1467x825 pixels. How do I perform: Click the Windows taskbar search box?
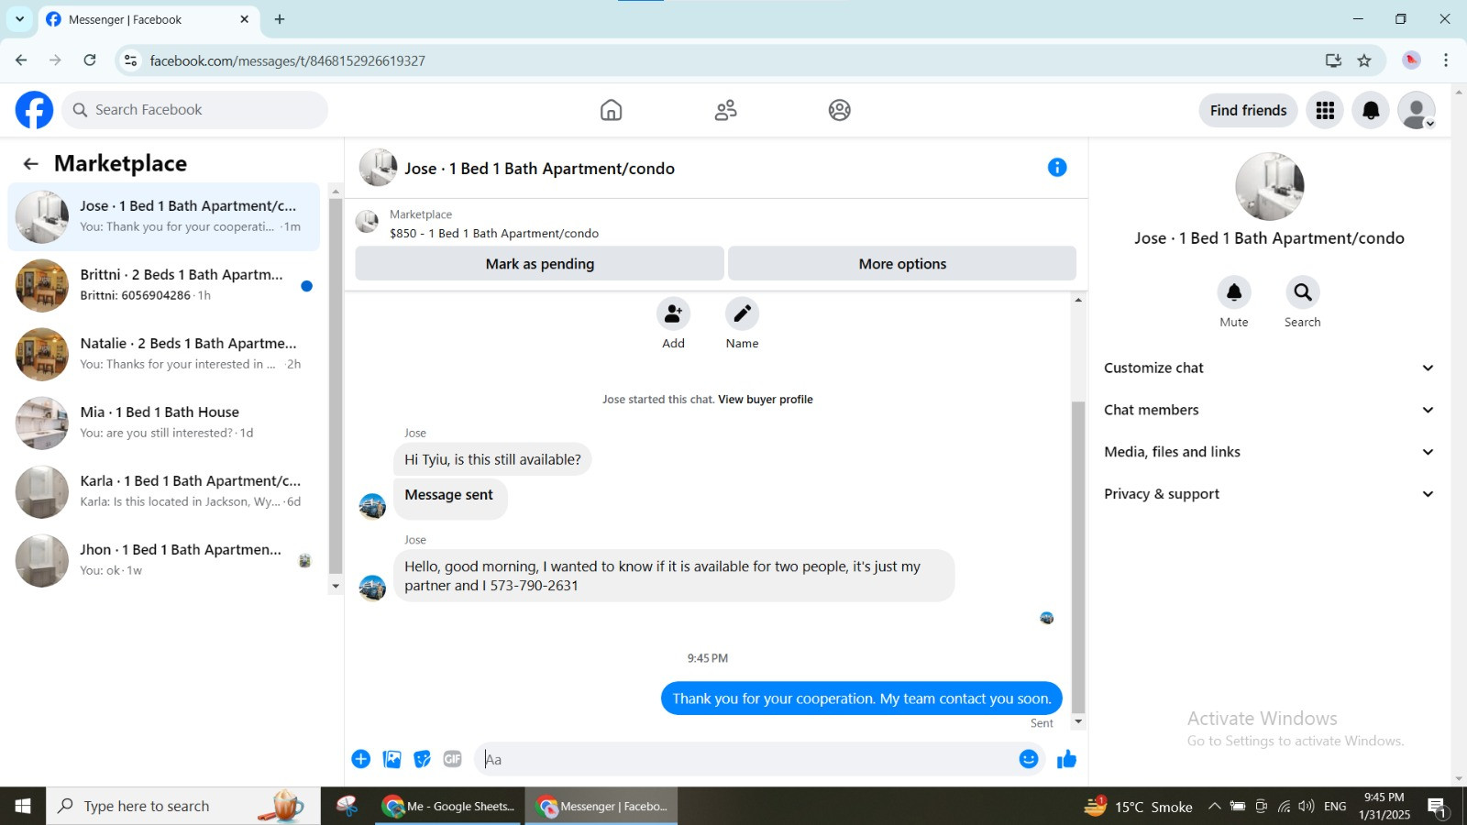(x=183, y=806)
